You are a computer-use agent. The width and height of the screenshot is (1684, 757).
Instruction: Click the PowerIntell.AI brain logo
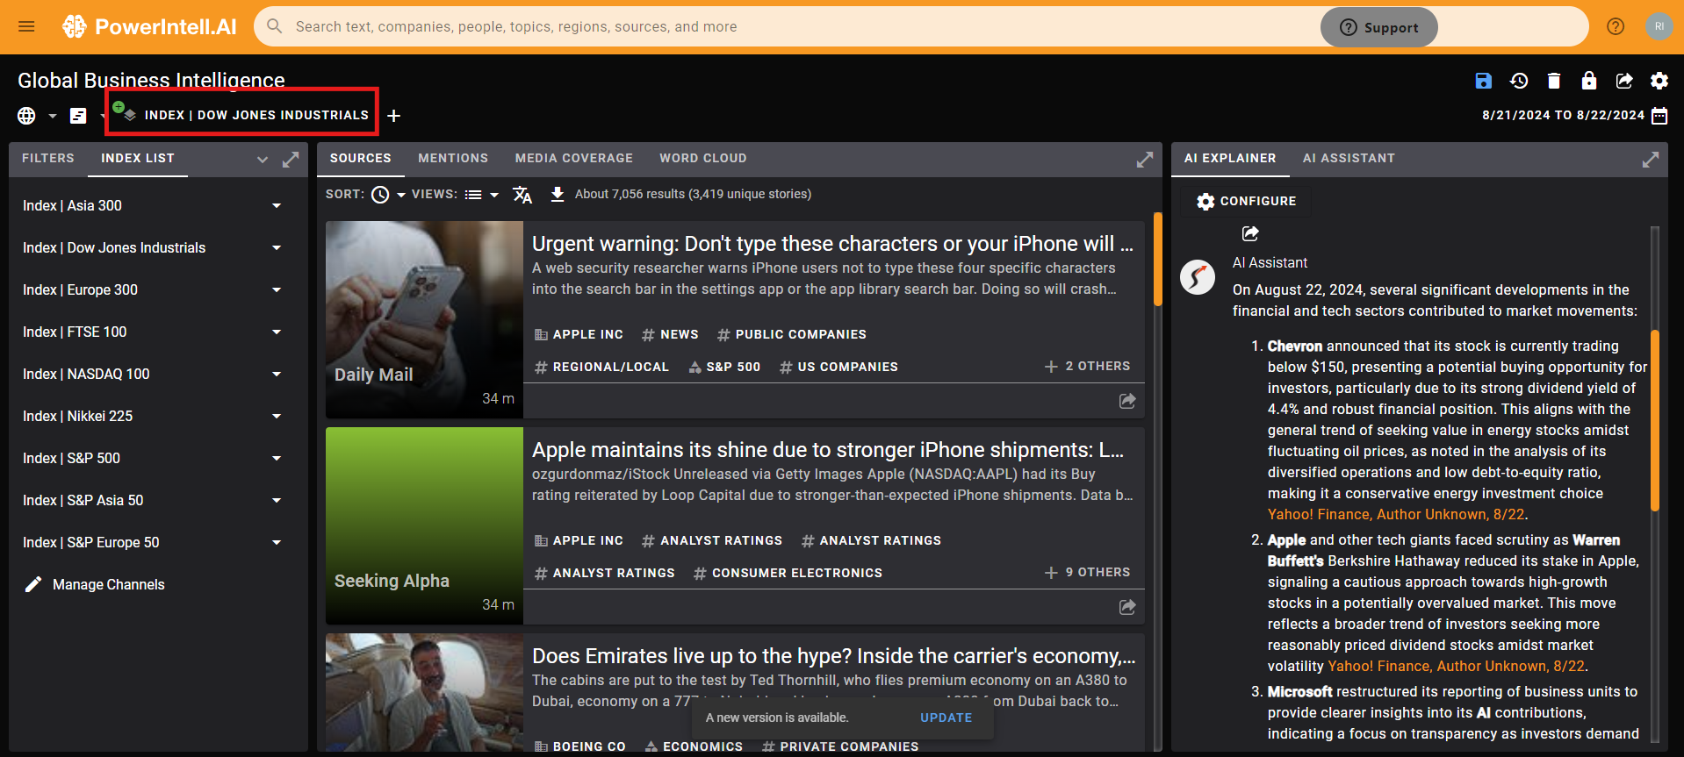tap(75, 26)
